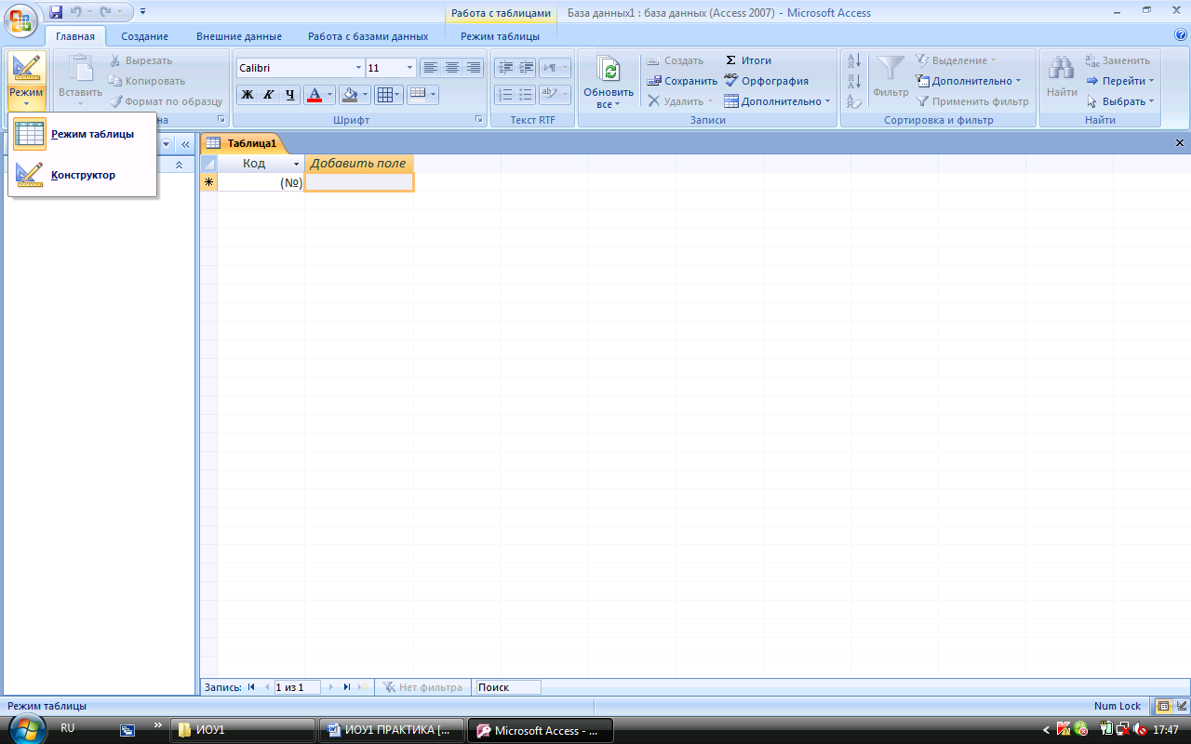
Task: Click the new record navigation button
Action: pyautogui.click(x=363, y=687)
